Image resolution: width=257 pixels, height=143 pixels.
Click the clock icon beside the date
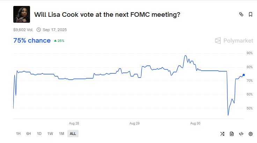(38, 30)
